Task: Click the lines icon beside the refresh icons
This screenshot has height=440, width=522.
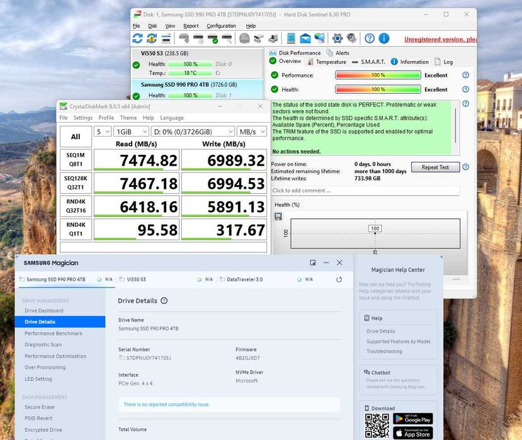Action: click(166, 38)
